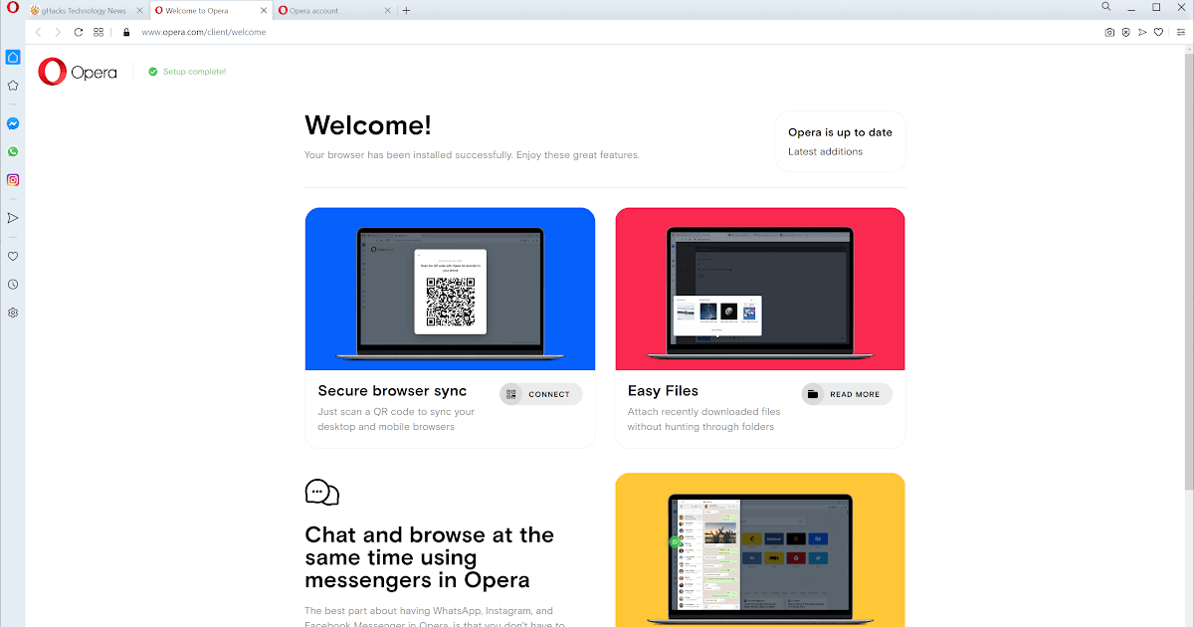
Task: Go forward to the next page
Action: (x=58, y=32)
